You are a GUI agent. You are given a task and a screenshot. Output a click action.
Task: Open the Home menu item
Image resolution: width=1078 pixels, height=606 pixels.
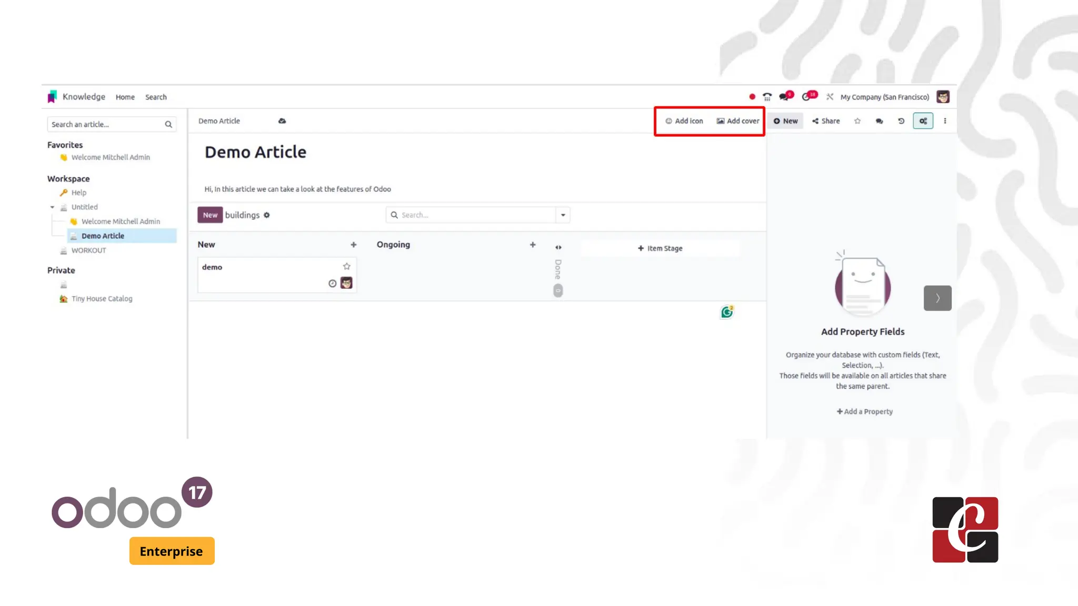click(125, 97)
